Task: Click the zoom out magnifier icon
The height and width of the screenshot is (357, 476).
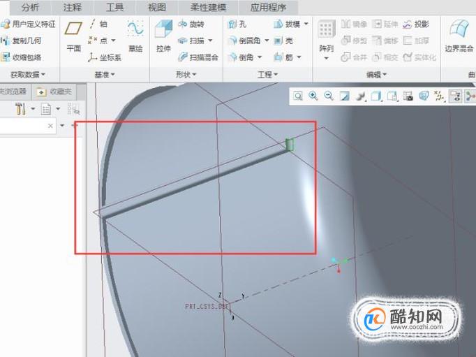Action: pos(329,96)
